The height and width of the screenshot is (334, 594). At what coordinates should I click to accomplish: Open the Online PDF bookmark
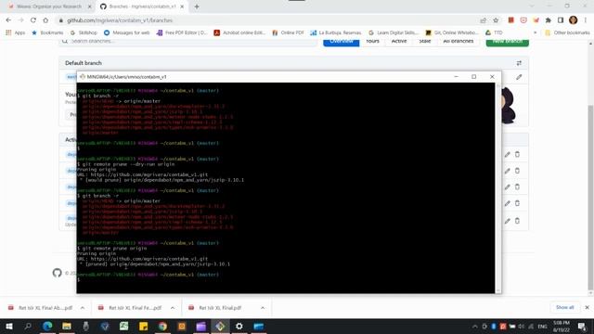[289, 32]
